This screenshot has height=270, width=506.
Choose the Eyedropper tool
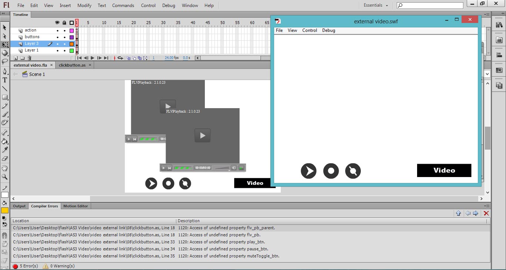click(x=5, y=150)
